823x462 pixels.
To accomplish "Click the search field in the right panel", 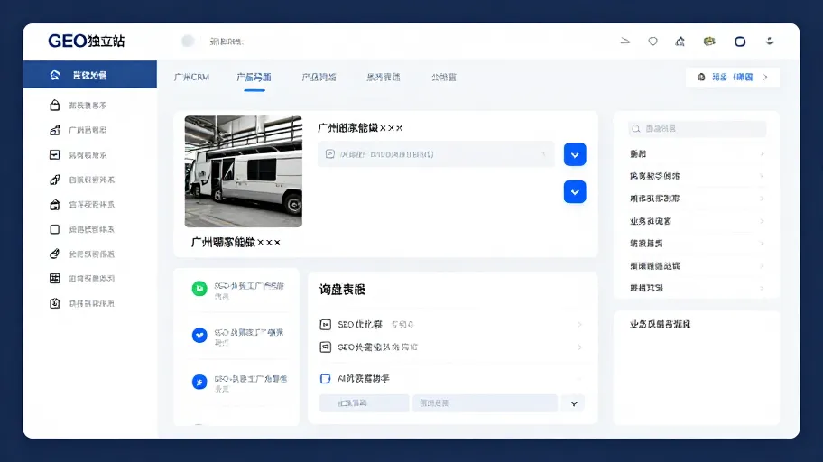I will point(697,129).
